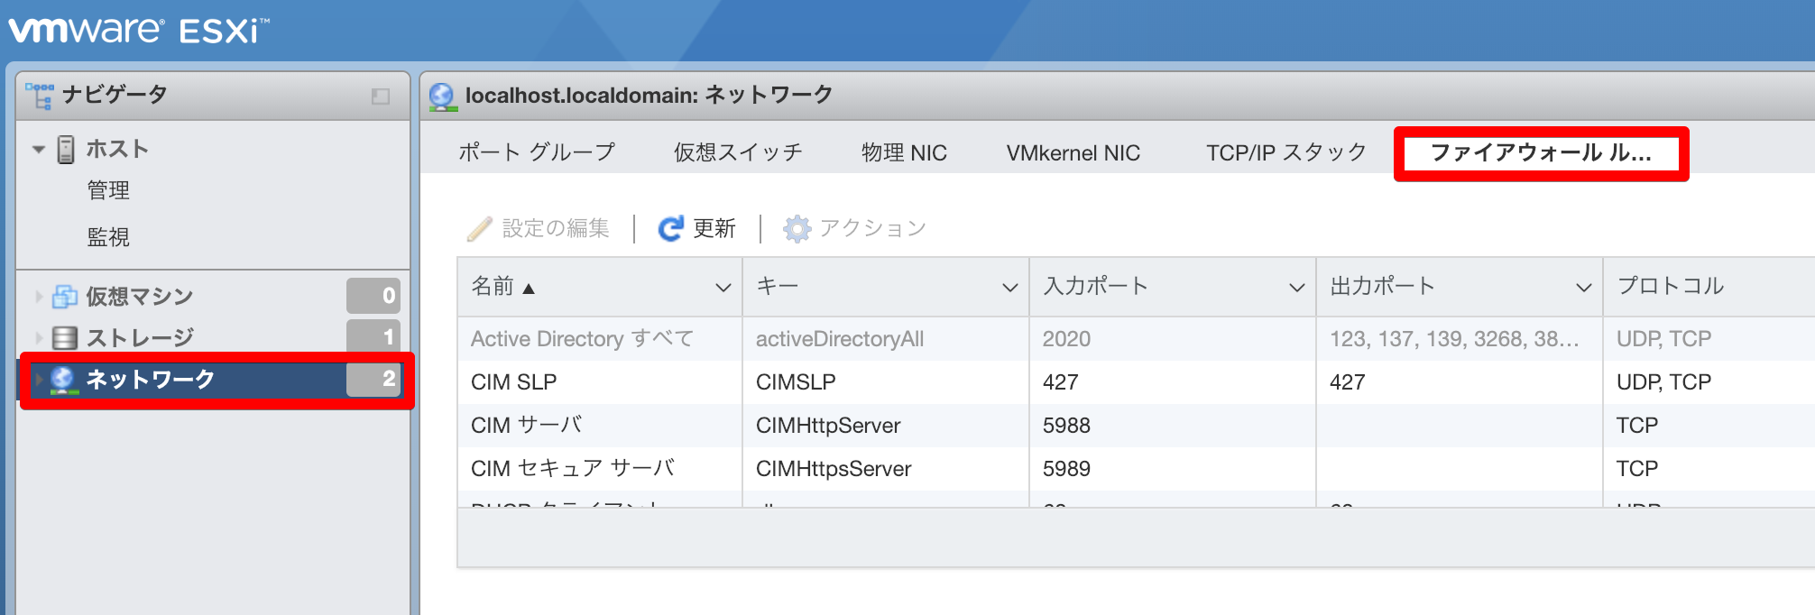Switch to the 仮想スイッチ tab
The height and width of the screenshot is (615, 1815).
(x=738, y=152)
